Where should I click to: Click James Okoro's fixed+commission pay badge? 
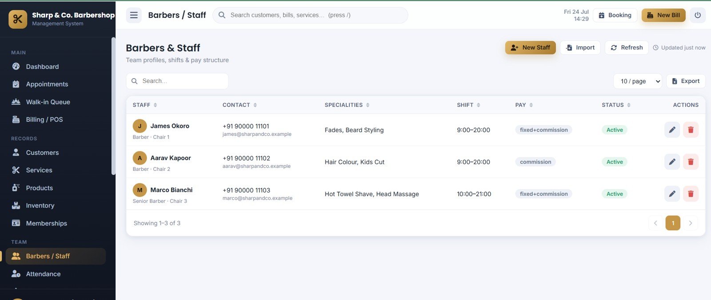(x=544, y=130)
